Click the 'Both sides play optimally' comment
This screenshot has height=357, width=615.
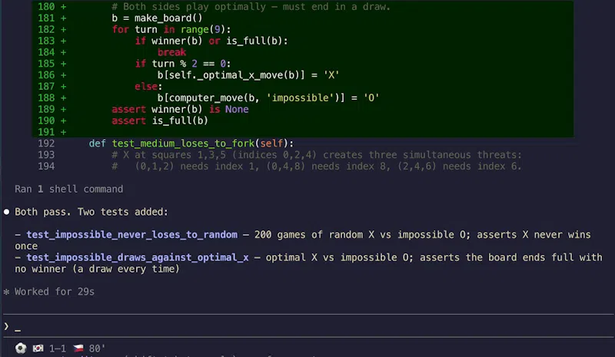pyautogui.click(x=251, y=7)
